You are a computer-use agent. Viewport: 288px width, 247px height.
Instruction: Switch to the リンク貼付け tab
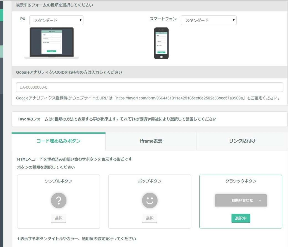[x=242, y=141]
